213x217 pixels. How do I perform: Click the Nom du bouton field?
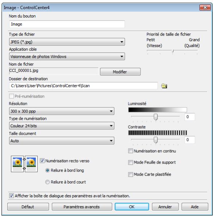click(67, 24)
